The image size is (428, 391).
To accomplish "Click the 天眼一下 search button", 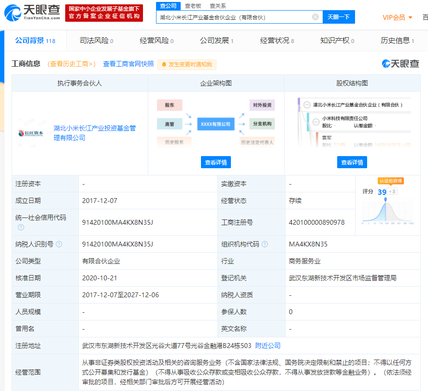I will (339, 17).
